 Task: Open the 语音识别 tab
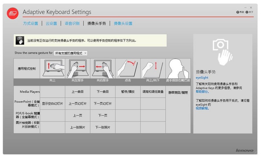(72, 23)
